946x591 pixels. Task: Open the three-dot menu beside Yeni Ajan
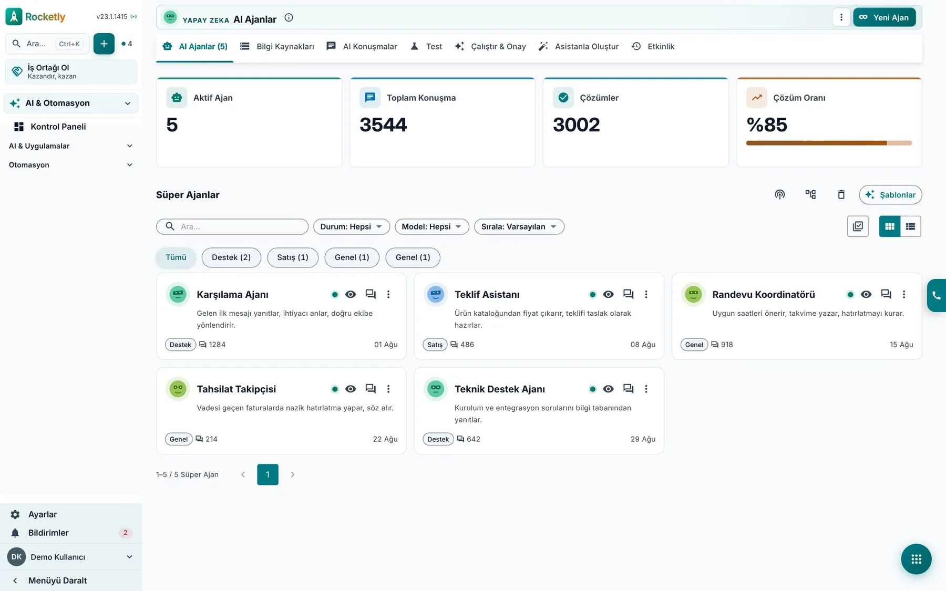(841, 17)
